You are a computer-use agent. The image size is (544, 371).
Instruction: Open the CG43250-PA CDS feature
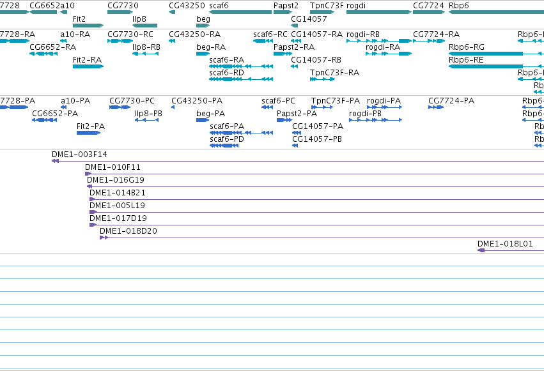point(173,107)
